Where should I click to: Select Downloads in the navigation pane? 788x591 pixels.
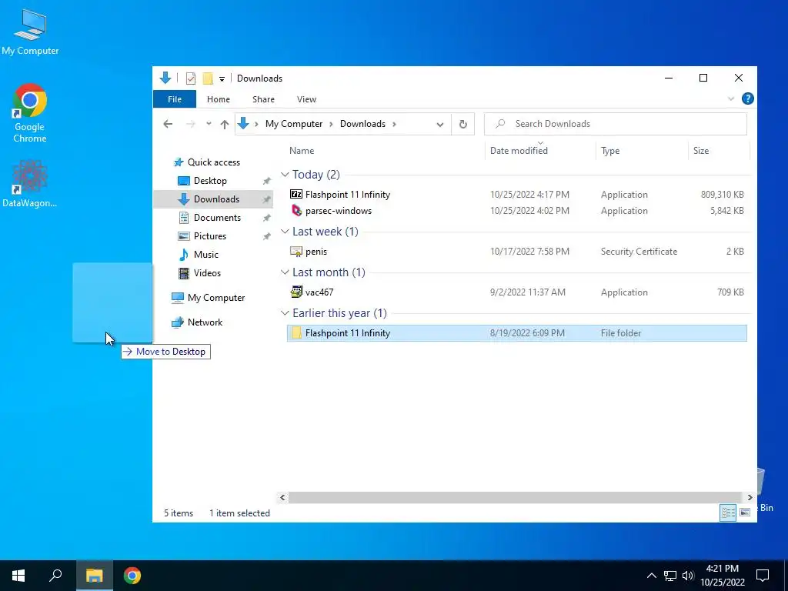214,199
